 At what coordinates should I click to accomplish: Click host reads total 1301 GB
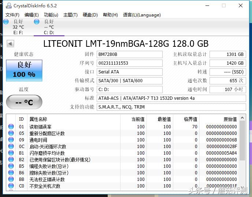click(228, 54)
